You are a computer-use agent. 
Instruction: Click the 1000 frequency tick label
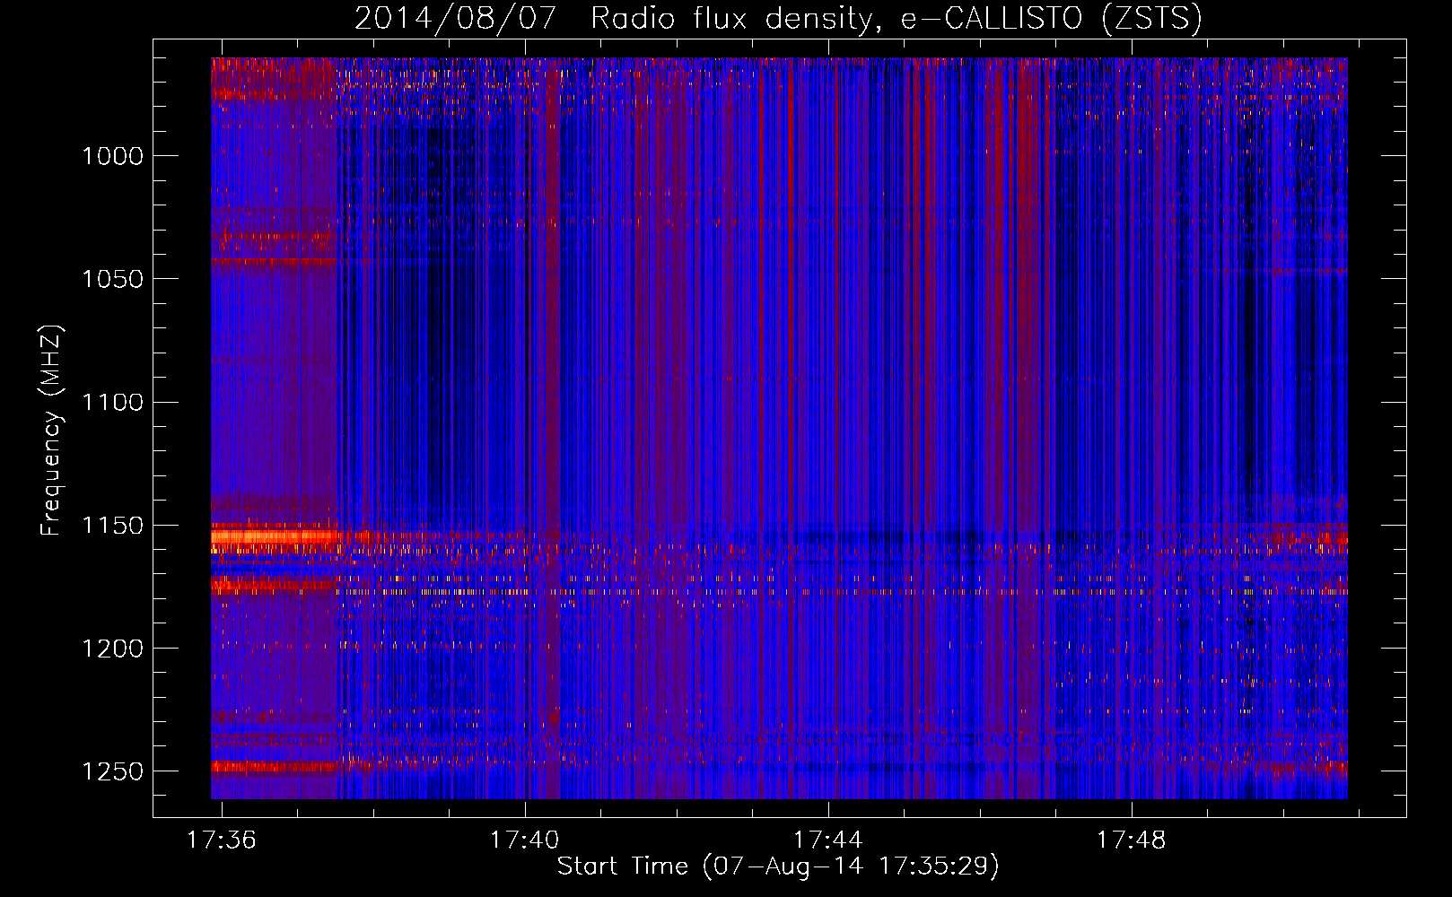point(112,156)
